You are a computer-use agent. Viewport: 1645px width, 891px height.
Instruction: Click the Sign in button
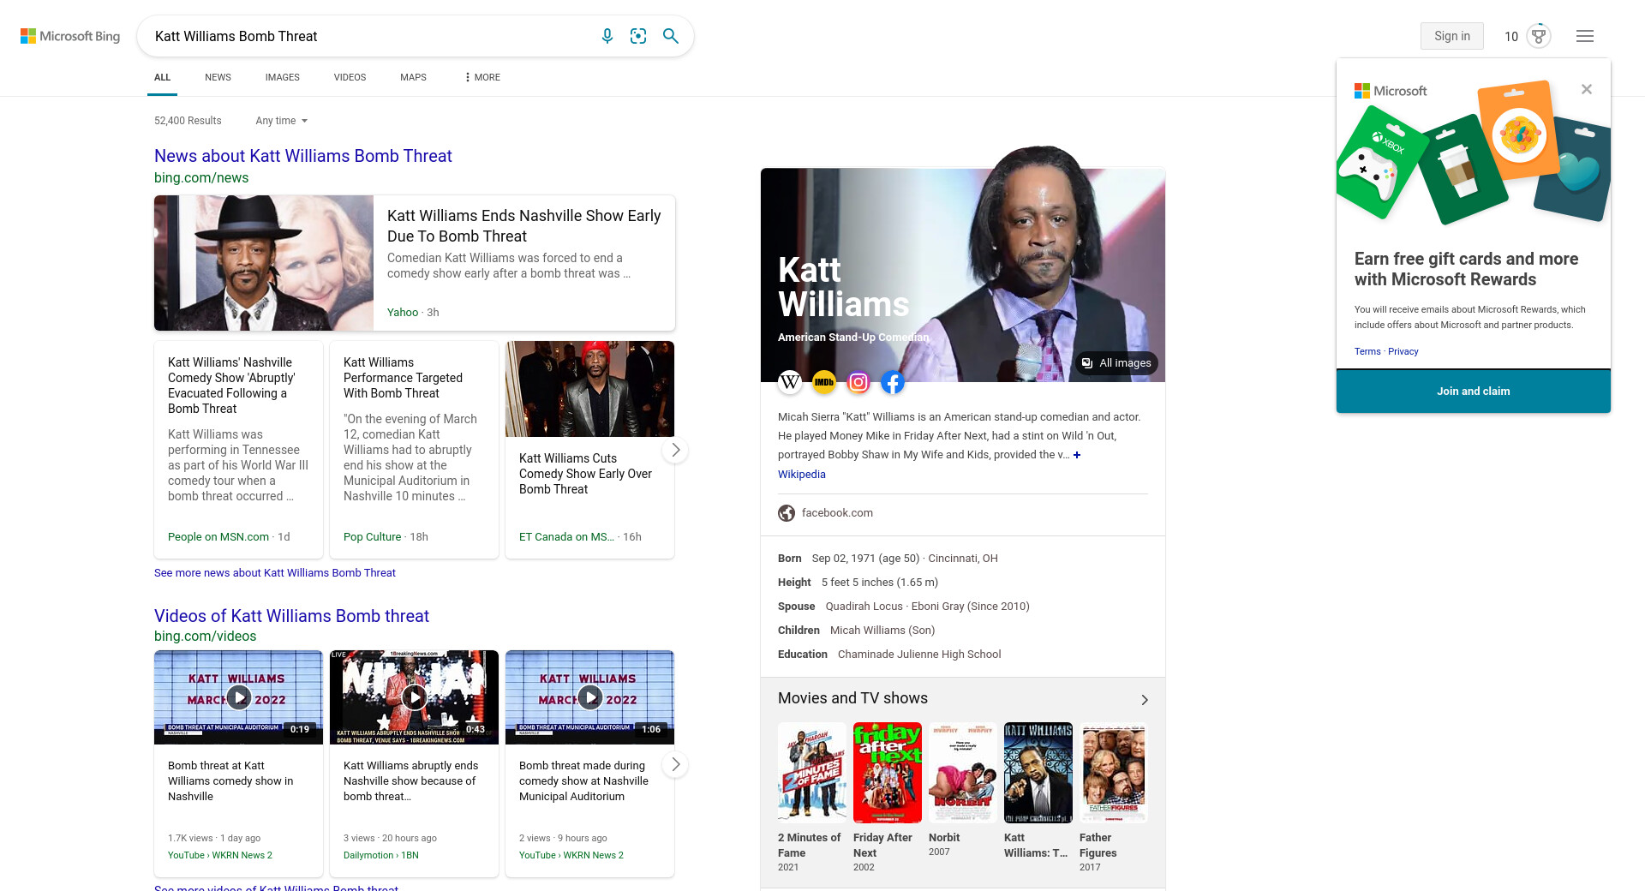pos(1451,36)
